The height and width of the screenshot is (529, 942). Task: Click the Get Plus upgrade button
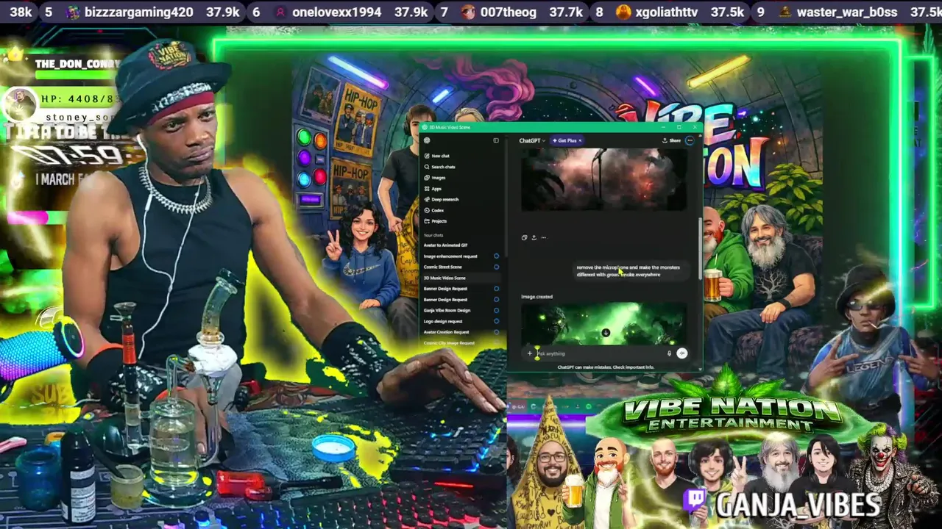565,140
